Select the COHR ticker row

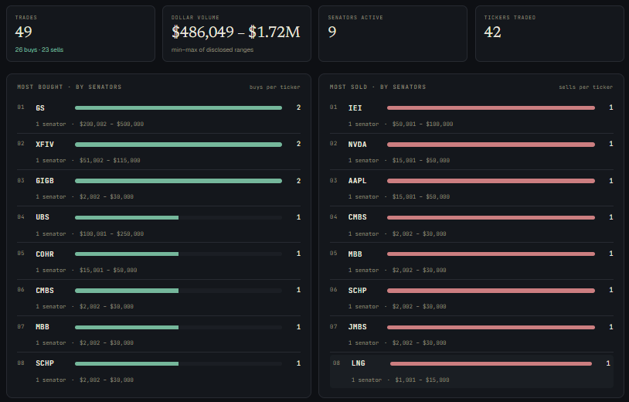[x=159, y=261]
